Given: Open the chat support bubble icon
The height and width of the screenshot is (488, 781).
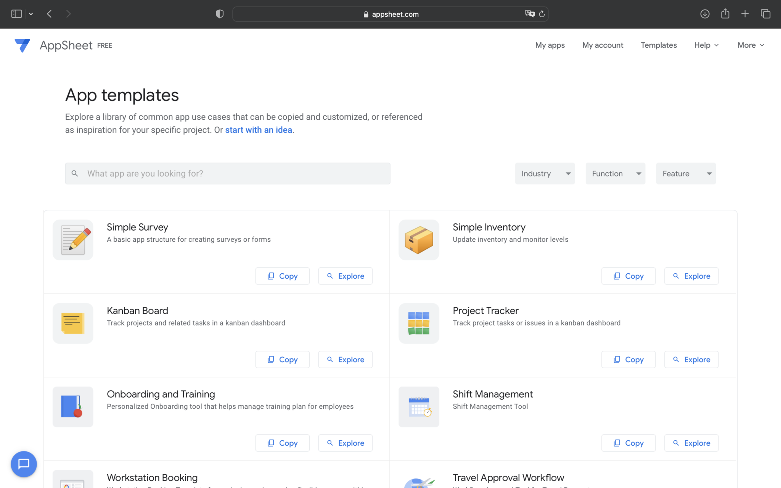Looking at the screenshot, I should click(x=24, y=464).
